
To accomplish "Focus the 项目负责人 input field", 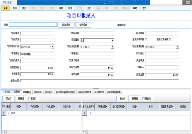I will coord(37,61).
